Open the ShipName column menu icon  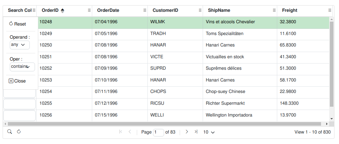click(x=274, y=10)
